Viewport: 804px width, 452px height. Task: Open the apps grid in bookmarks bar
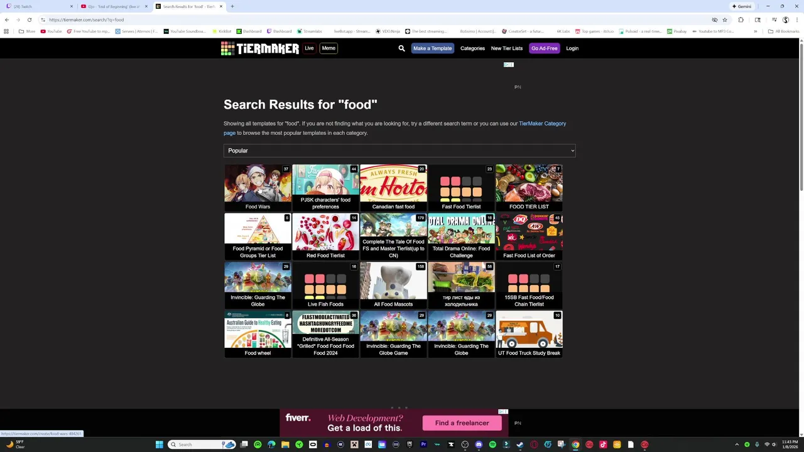tap(6, 31)
